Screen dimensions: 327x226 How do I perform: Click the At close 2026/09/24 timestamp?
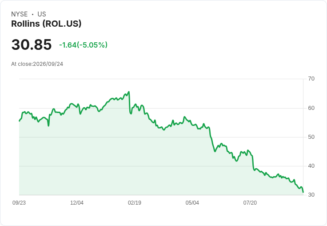pyautogui.click(x=37, y=64)
